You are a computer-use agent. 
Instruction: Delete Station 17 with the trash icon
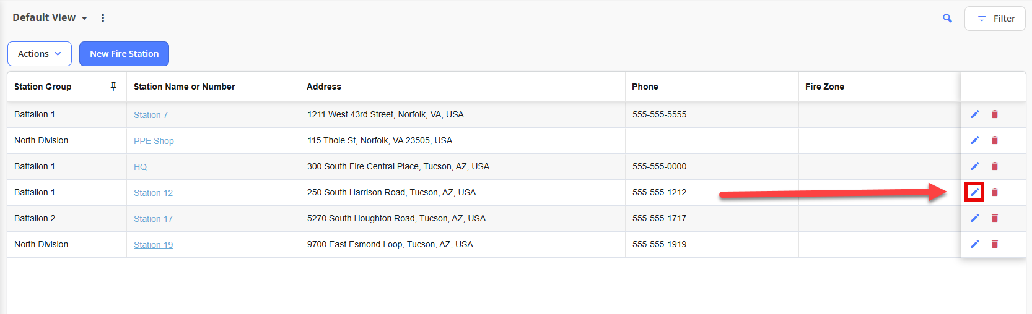tap(995, 218)
